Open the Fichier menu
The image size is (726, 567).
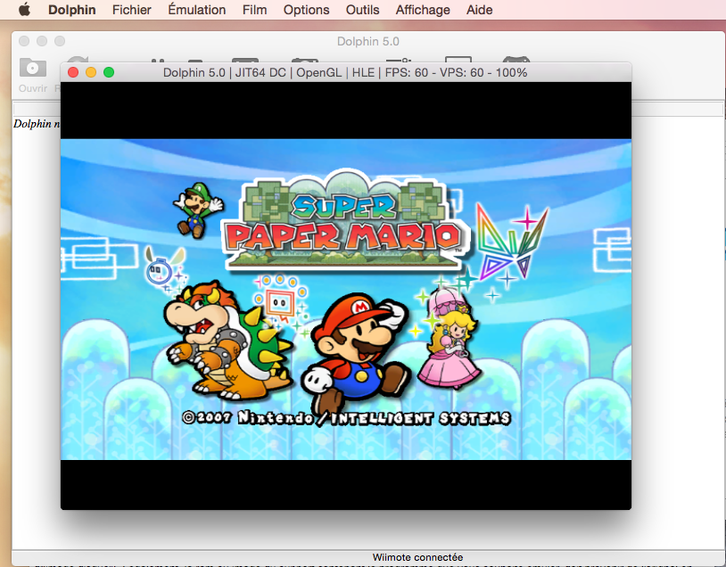point(131,10)
